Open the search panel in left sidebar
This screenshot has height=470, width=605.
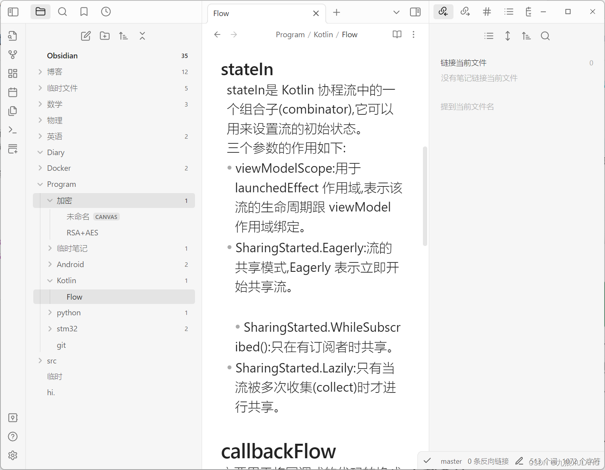click(x=62, y=12)
